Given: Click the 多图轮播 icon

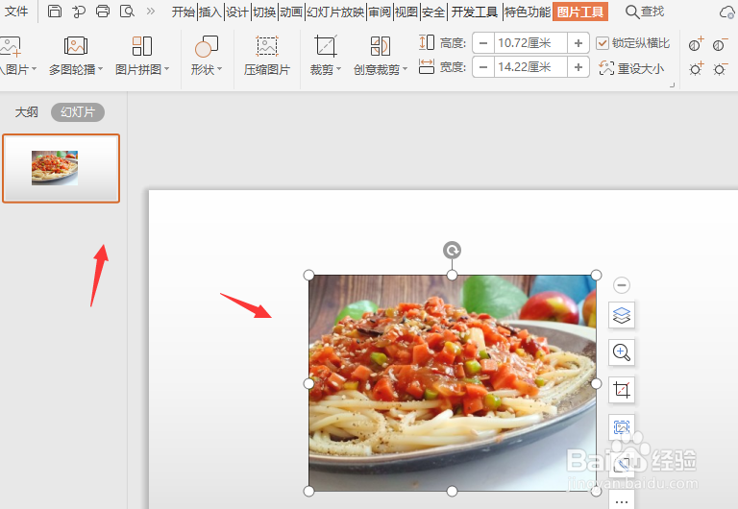Looking at the screenshot, I should [76, 46].
